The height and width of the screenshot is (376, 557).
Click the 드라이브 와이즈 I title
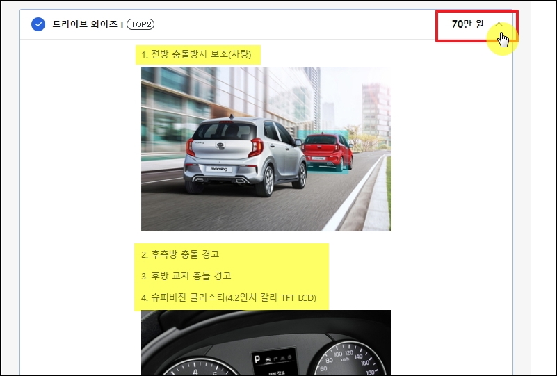click(88, 24)
